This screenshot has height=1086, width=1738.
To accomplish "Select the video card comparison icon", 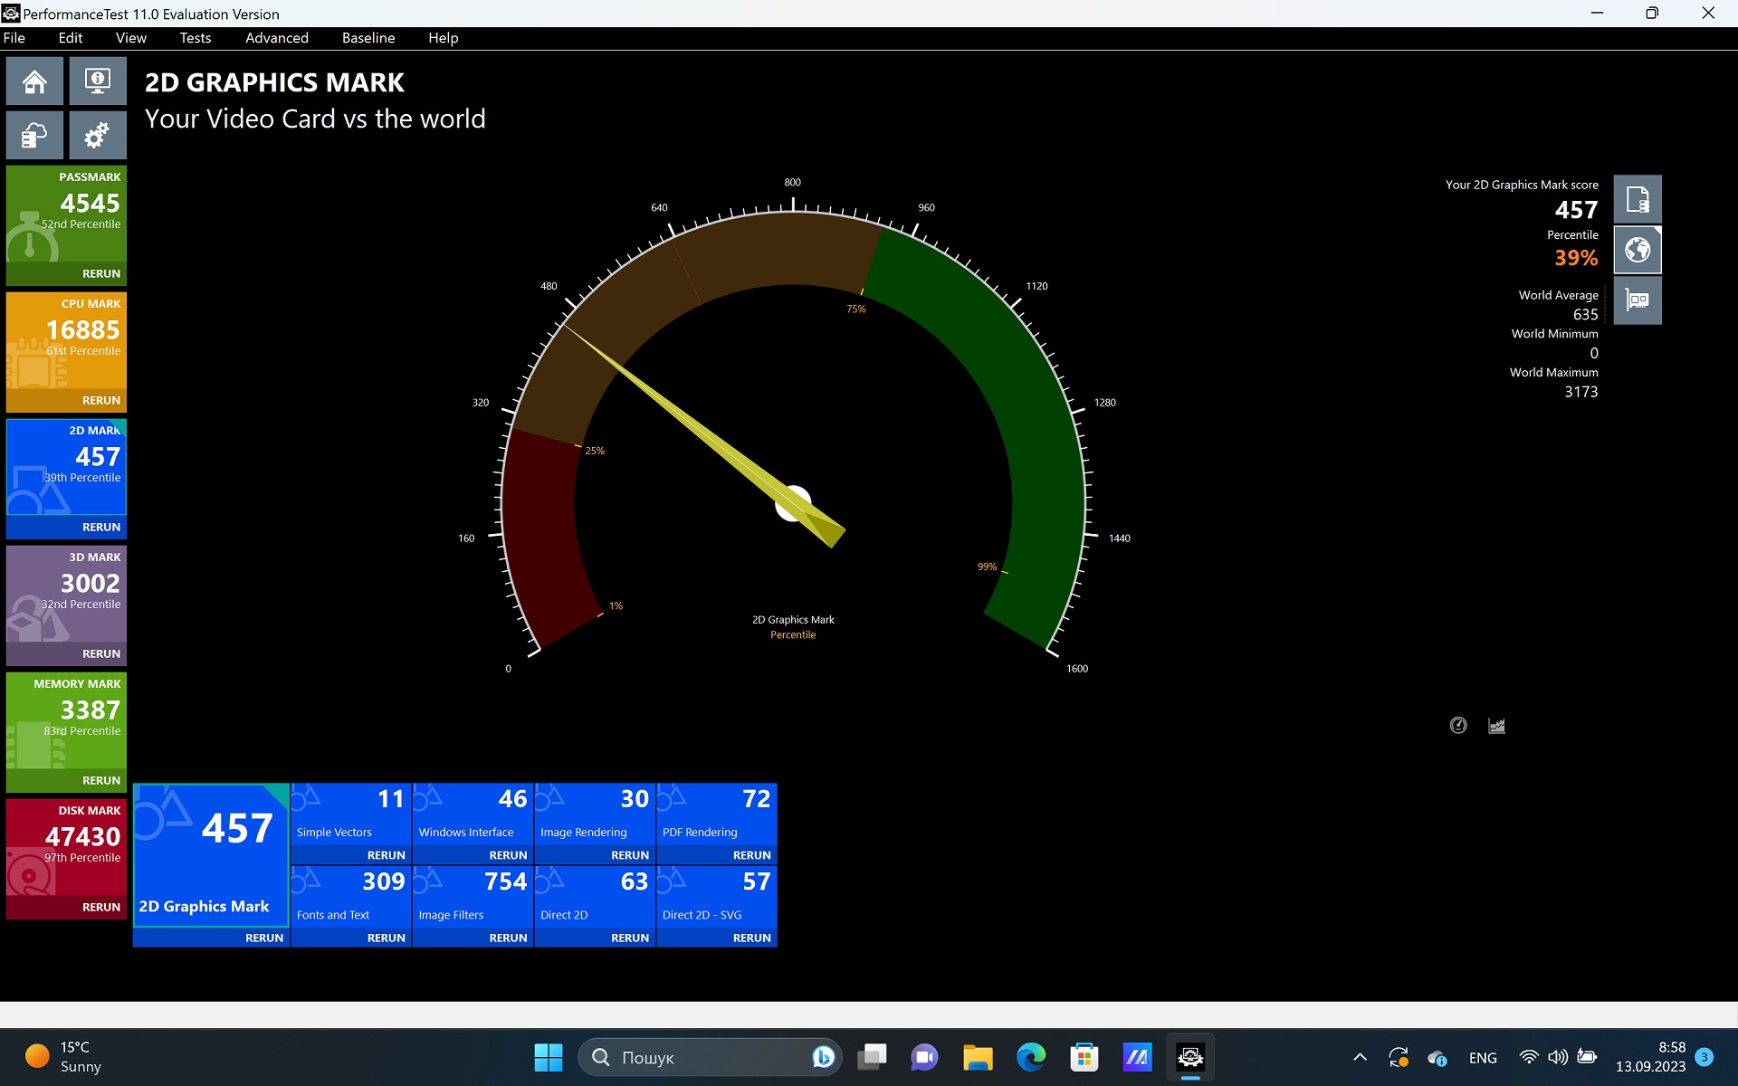I will click(1638, 300).
